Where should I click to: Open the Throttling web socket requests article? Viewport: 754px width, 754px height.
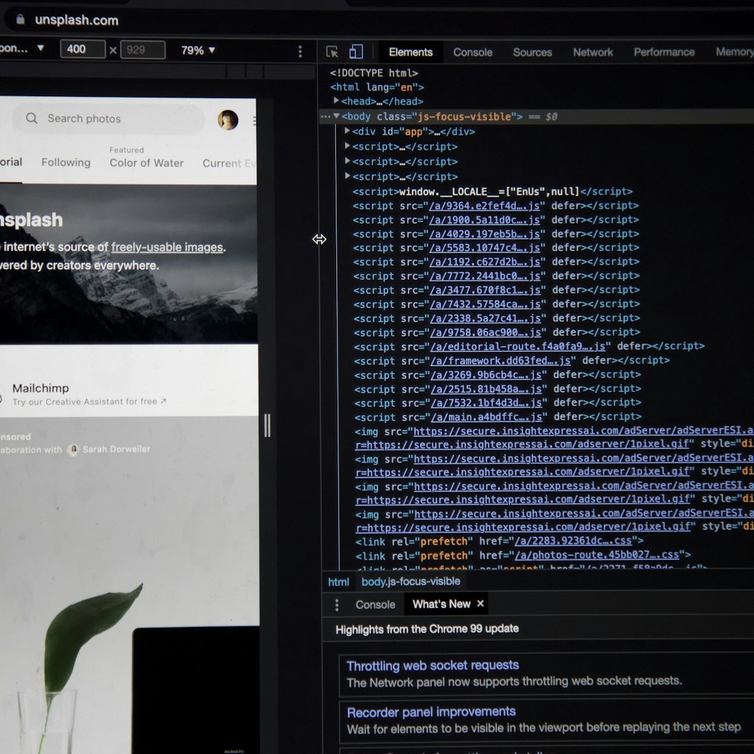(432, 665)
